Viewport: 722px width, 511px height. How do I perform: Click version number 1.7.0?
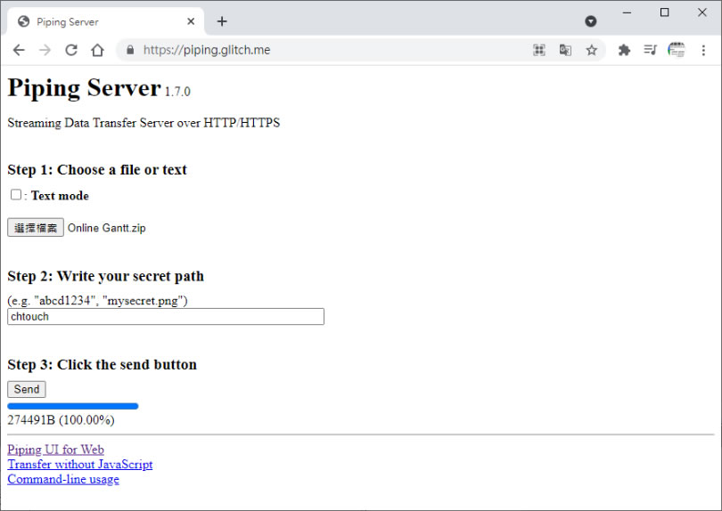[177, 92]
